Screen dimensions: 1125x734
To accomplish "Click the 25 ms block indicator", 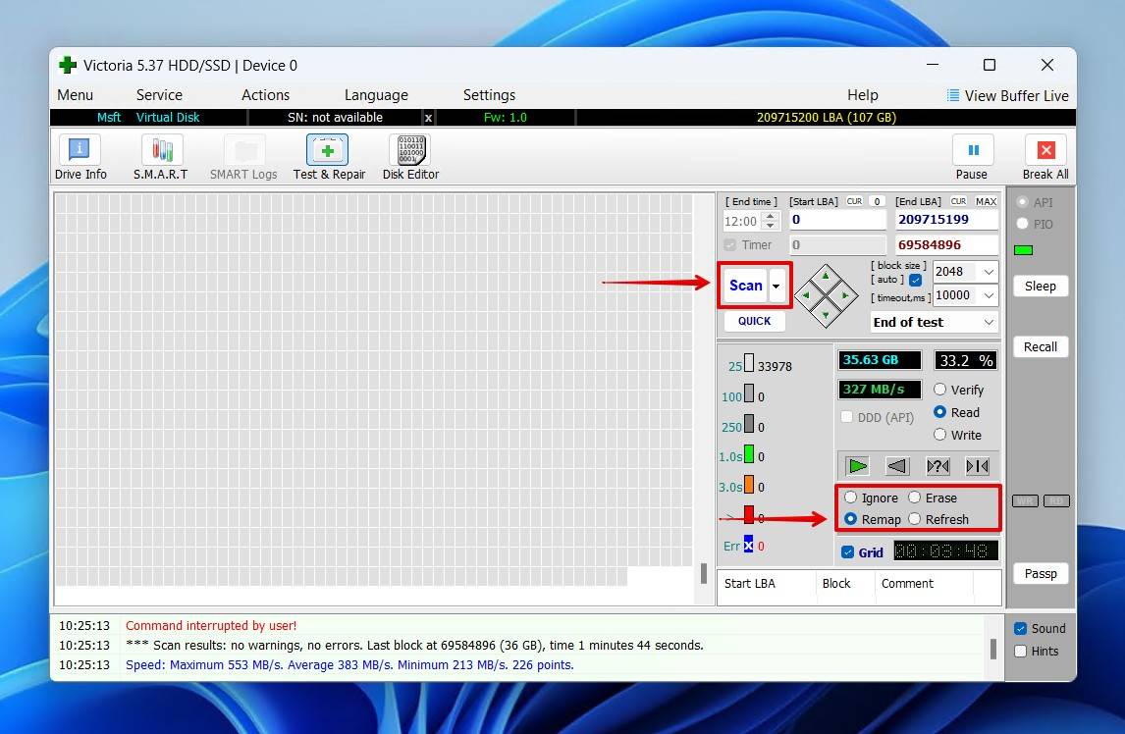I will pos(748,363).
